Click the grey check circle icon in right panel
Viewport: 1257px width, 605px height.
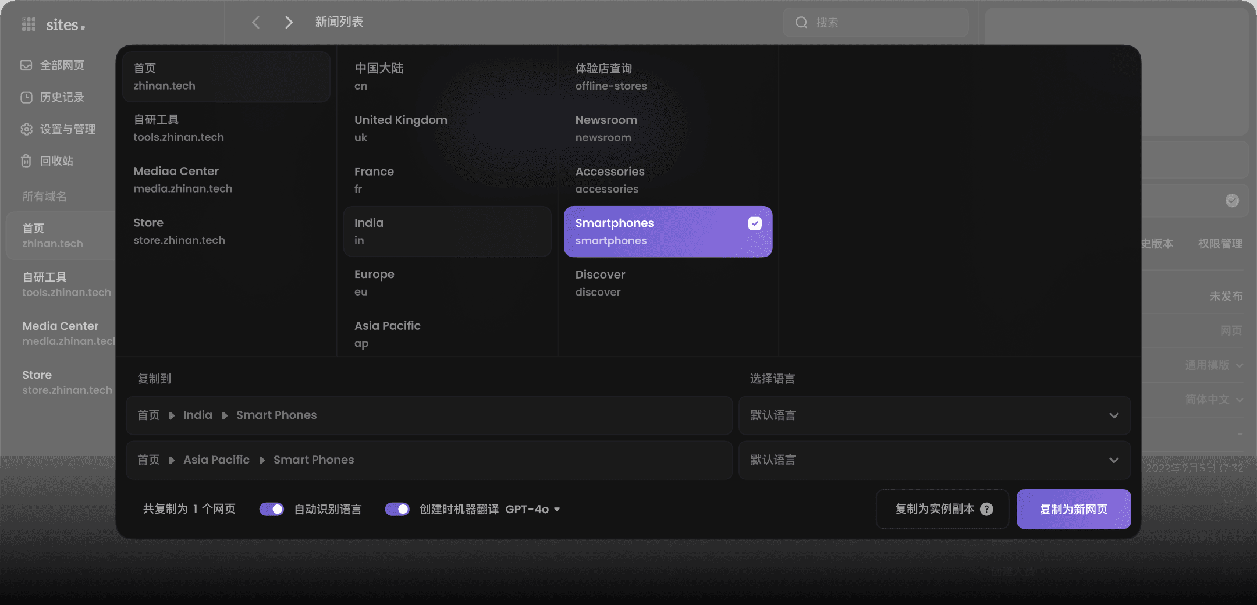(x=1232, y=201)
